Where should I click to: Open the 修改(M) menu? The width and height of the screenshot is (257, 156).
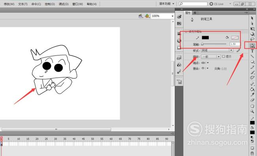[9, 4]
